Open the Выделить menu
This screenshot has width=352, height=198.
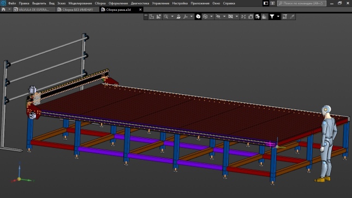click(39, 3)
